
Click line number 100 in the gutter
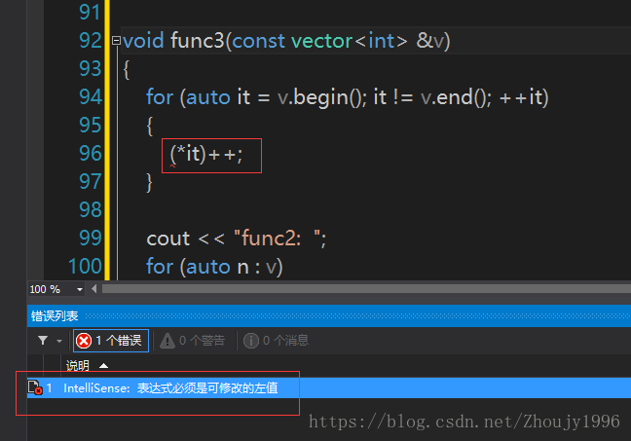click(85, 267)
